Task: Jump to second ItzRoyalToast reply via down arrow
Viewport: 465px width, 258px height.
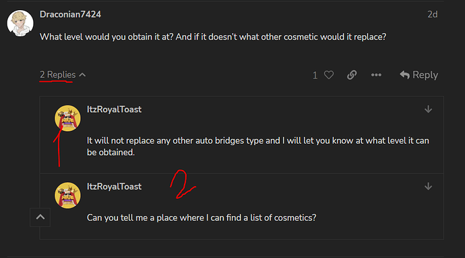Action: [x=428, y=187]
